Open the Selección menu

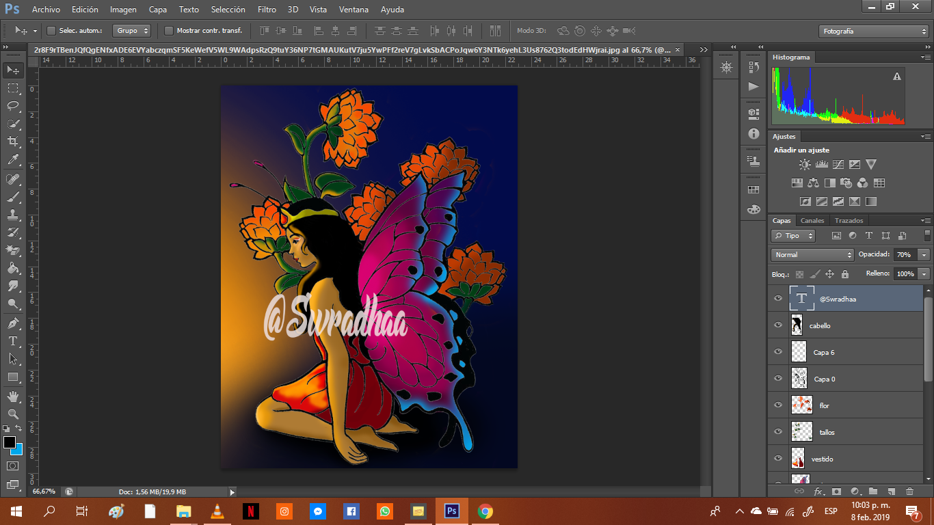[228, 10]
